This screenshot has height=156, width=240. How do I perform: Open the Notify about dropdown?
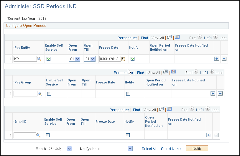pos(117,149)
